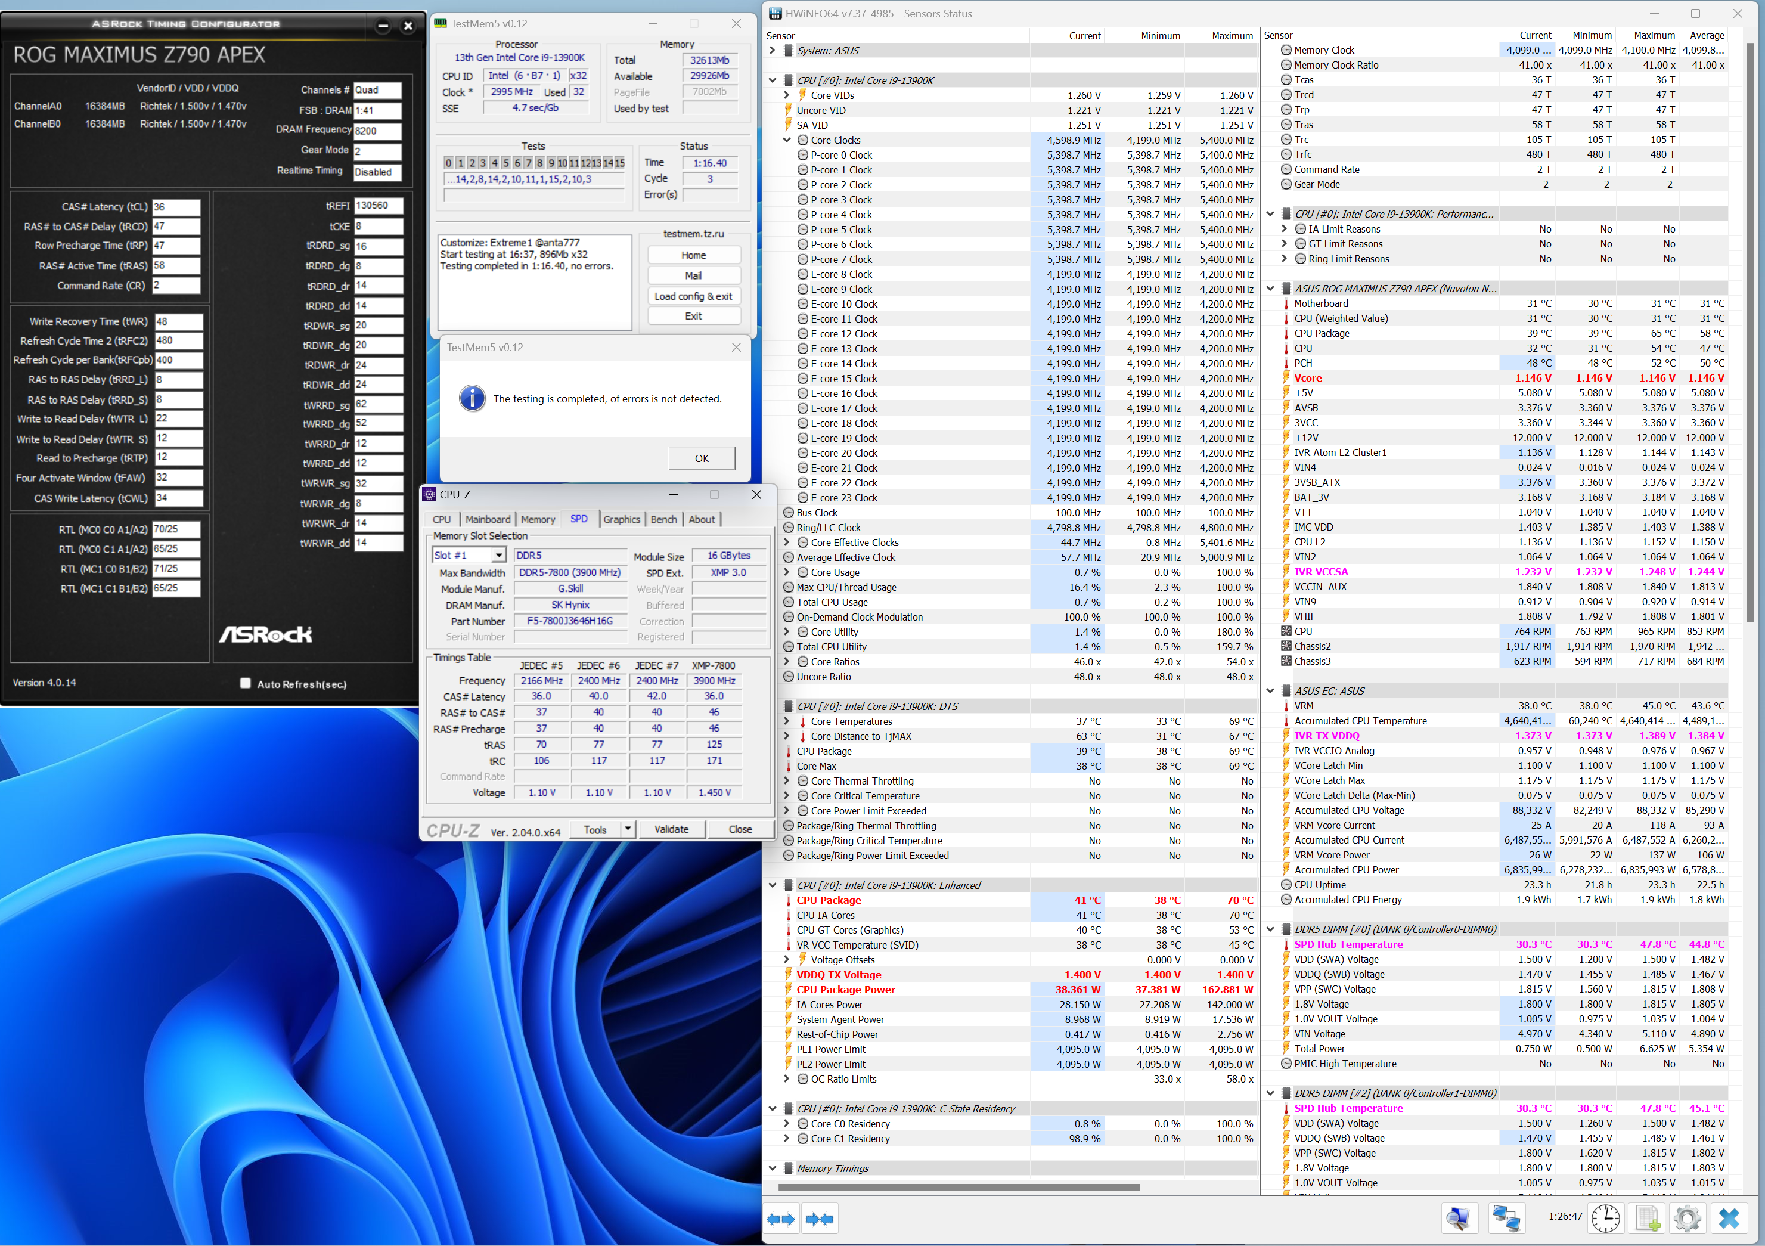This screenshot has width=1765, height=1246.
Task: Toggle test number 15 box in TestMem5
Action: [619, 163]
